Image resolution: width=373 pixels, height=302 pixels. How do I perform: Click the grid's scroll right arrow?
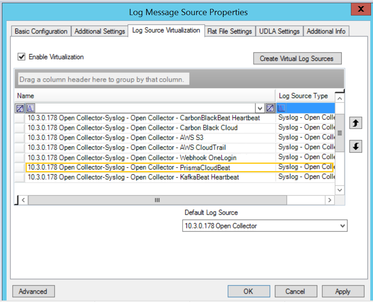coord(330,200)
